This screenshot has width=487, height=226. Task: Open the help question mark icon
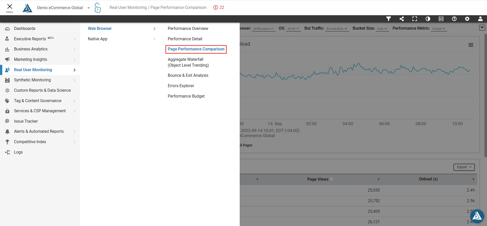pyautogui.click(x=454, y=19)
